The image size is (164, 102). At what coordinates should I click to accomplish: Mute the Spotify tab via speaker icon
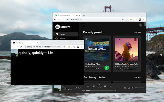click(x=77, y=15)
